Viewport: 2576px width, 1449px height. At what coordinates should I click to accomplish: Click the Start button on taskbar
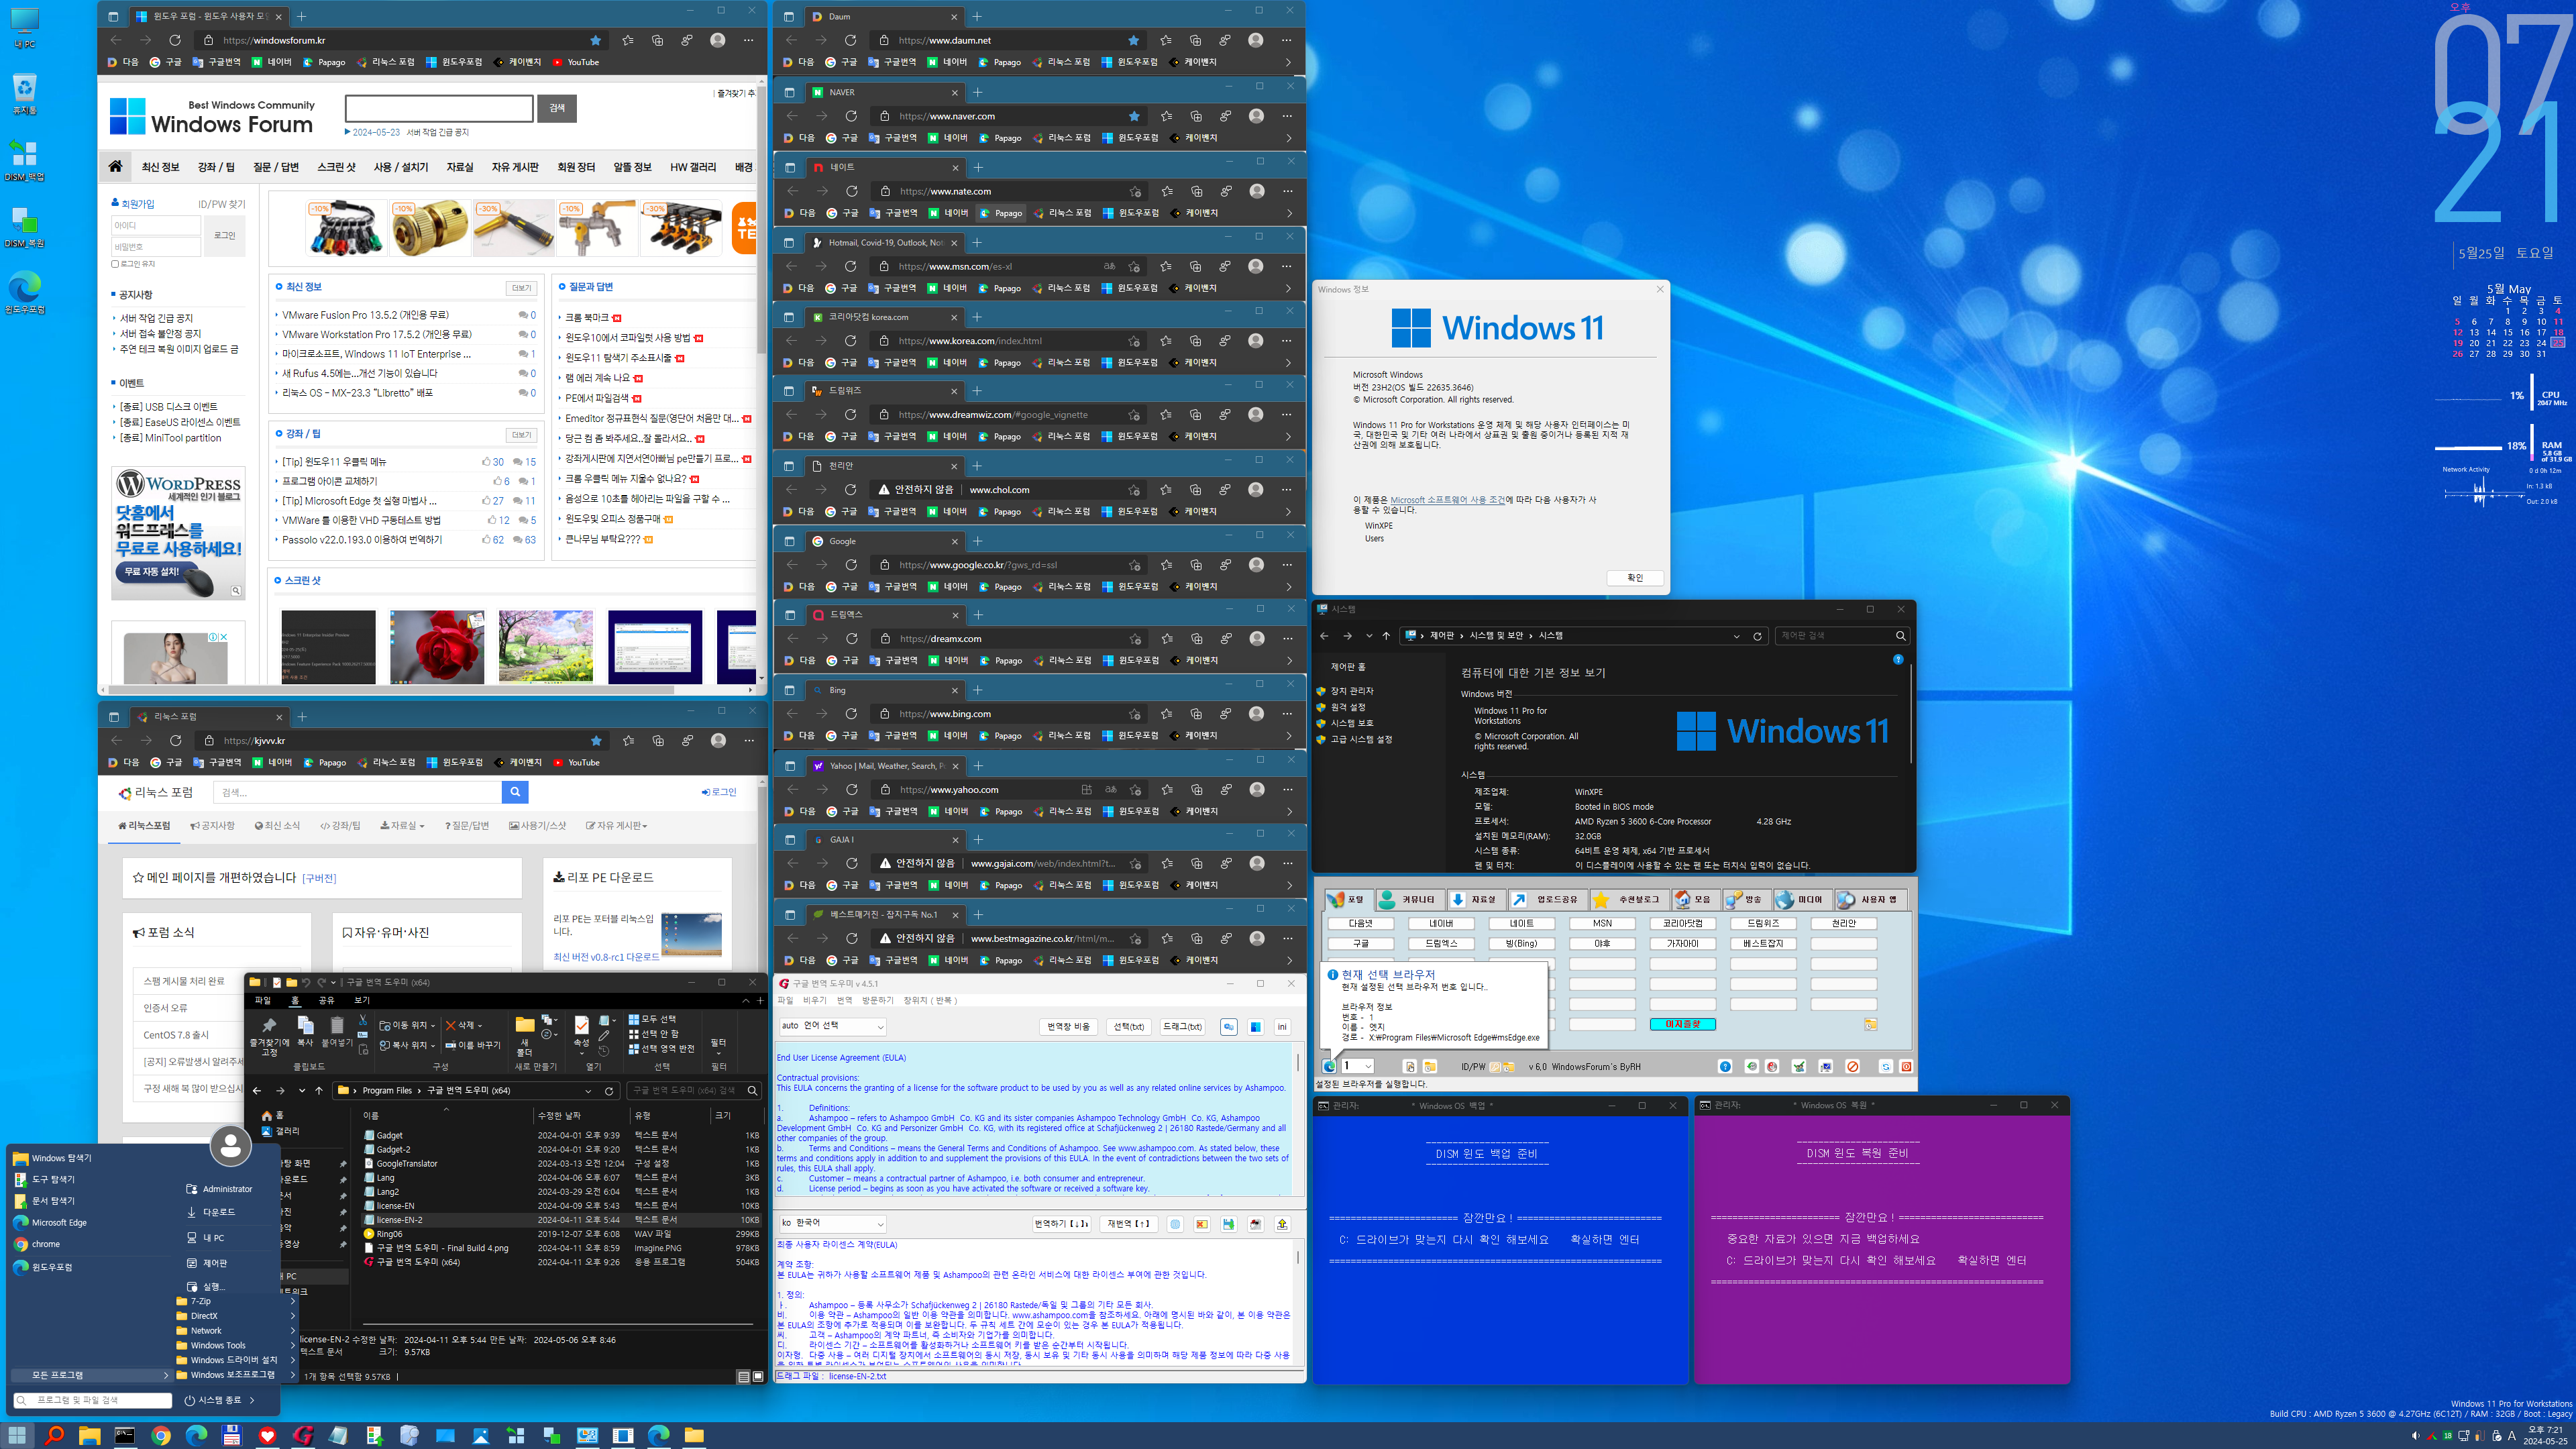tap(18, 1435)
